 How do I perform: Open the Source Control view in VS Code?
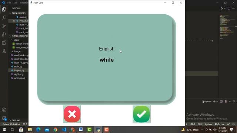pos(4,26)
